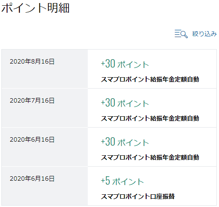Click the ポイント label beside +5
Screen dimensions: 219x207
coord(128,182)
